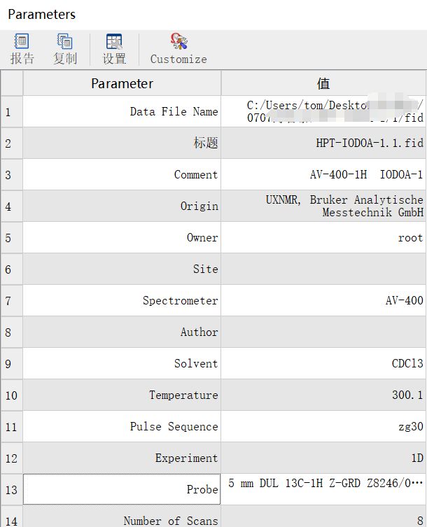Image resolution: width=427 pixels, height=527 pixels.
Task: Click the 报告 report icon
Action: 22,49
